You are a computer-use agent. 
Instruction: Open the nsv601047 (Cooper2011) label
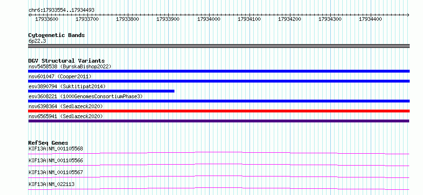pyautogui.click(x=60, y=77)
